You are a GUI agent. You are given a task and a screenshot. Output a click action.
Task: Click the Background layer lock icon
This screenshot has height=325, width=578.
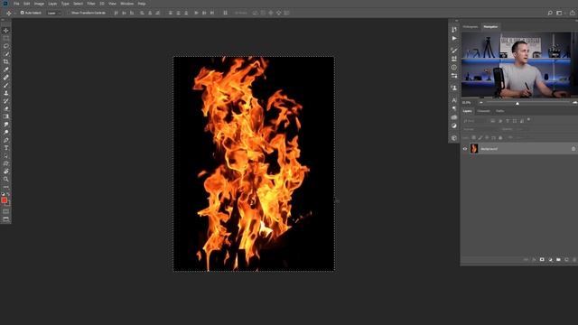[573, 149]
